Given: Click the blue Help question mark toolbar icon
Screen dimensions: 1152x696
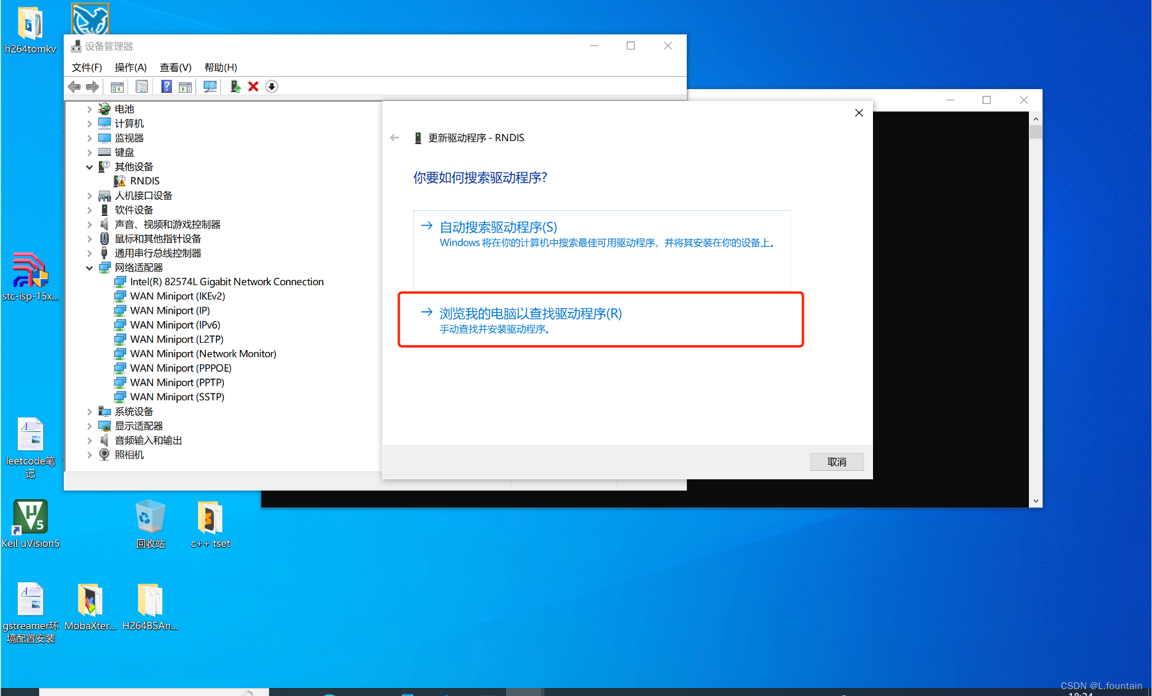Looking at the screenshot, I should (x=166, y=87).
